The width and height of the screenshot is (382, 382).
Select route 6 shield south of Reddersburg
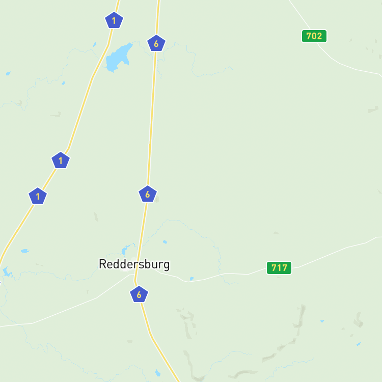point(139,294)
